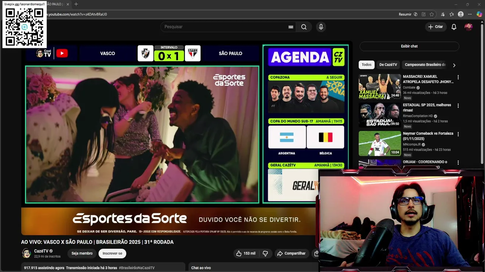This screenshot has width=485, height=272.
Task: Click Esportes da Sorte banner ad
Action: (168, 221)
